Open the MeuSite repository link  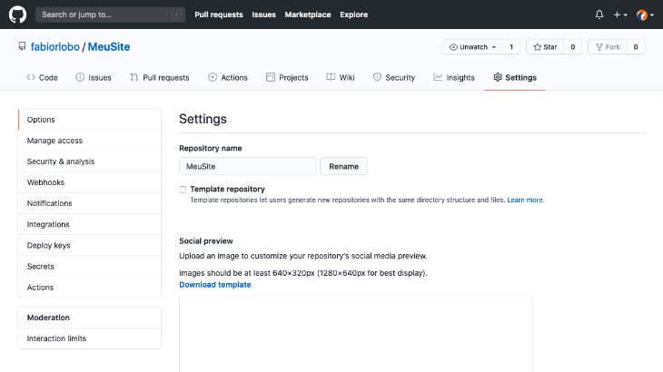(x=109, y=47)
